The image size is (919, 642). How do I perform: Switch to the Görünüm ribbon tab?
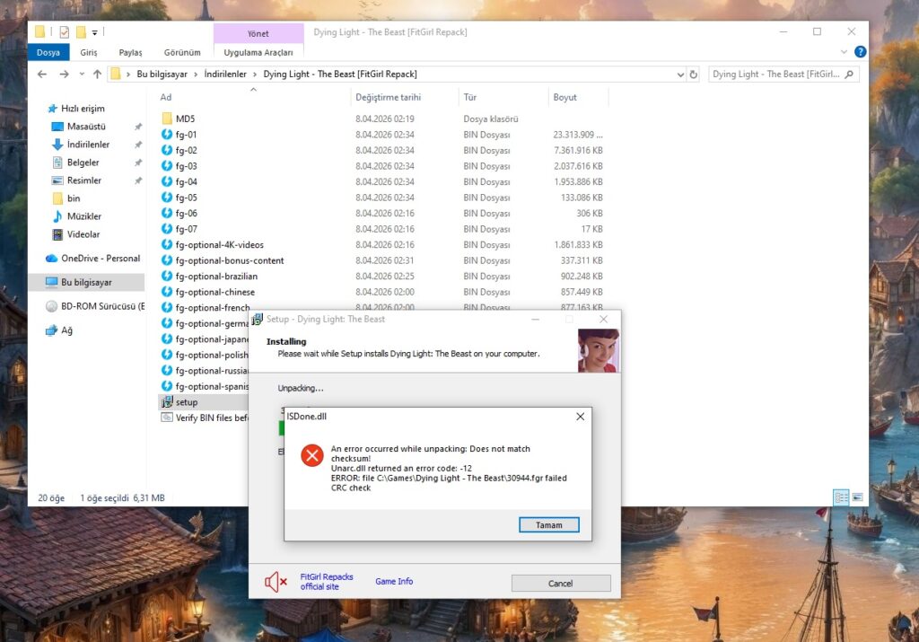(181, 52)
